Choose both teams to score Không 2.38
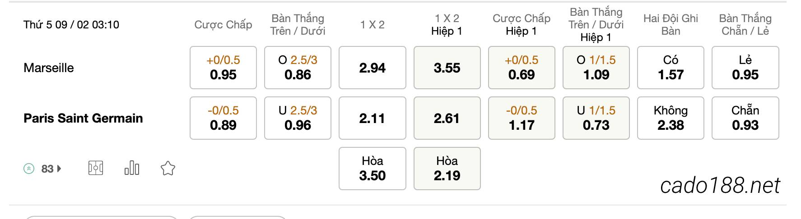The width and height of the screenshot is (801, 219). [x=671, y=118]
